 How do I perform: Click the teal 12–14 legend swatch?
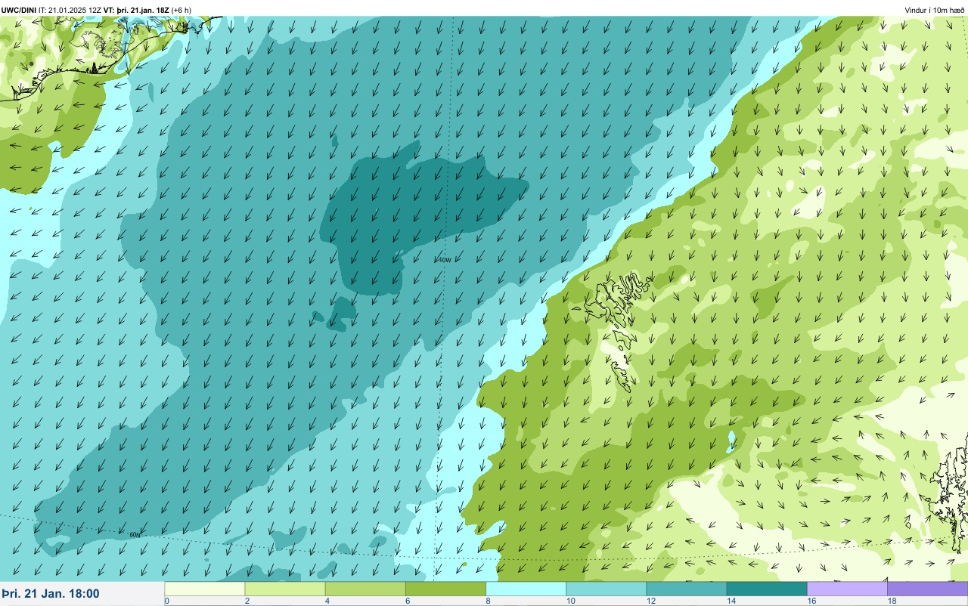point(686,589)
